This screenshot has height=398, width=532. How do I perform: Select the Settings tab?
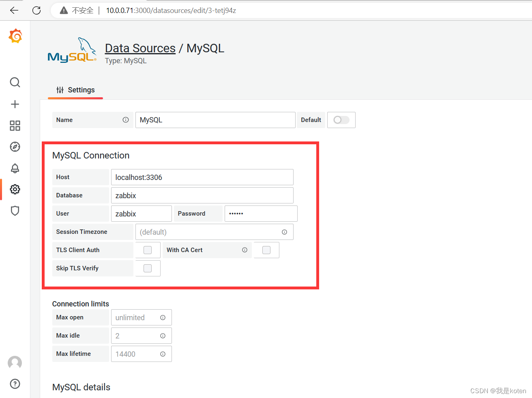75,90
